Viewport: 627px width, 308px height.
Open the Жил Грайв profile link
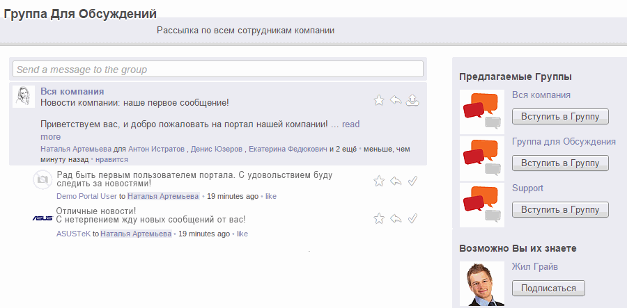coord(534,266)
